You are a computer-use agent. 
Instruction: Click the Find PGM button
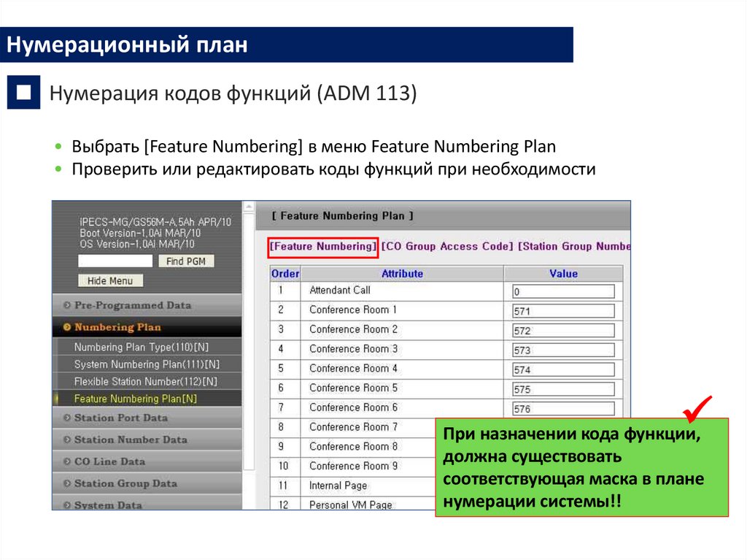pyautogui.click(x=186, y=261)
